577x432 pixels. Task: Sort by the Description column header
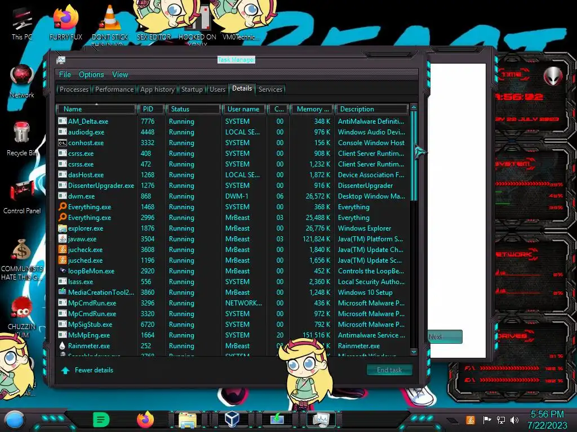(x=371, y=109)
